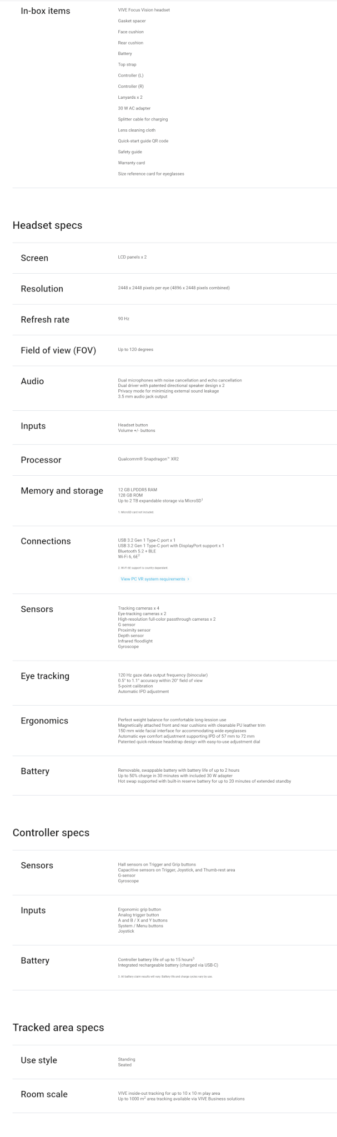Click the Use style row label
The width and height of the screenshot is (337, 1137).
[39, 1060]
